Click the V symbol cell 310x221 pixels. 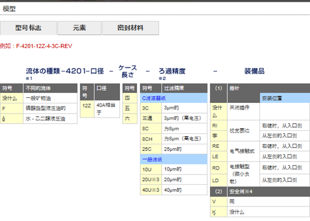[219, 201]
